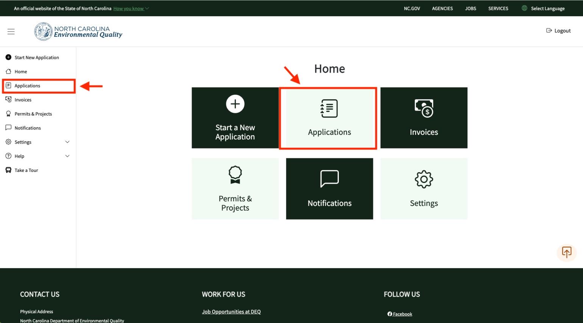Click the scroll-to-top floating button
583x323 pixels.
point(566,252)
